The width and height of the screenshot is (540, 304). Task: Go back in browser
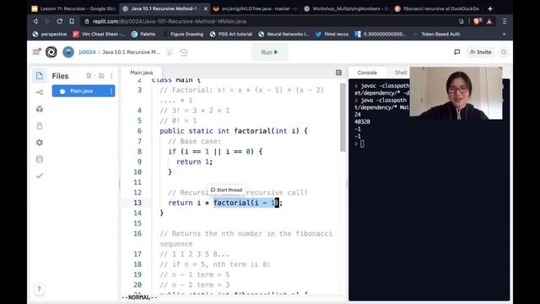pos(35,21)
